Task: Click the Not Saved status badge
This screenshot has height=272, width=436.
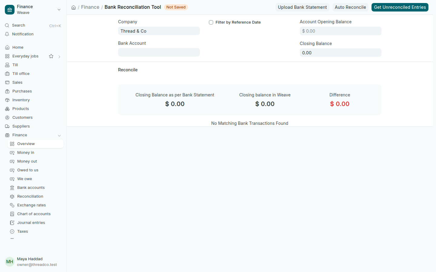Action: pos(176,7)
